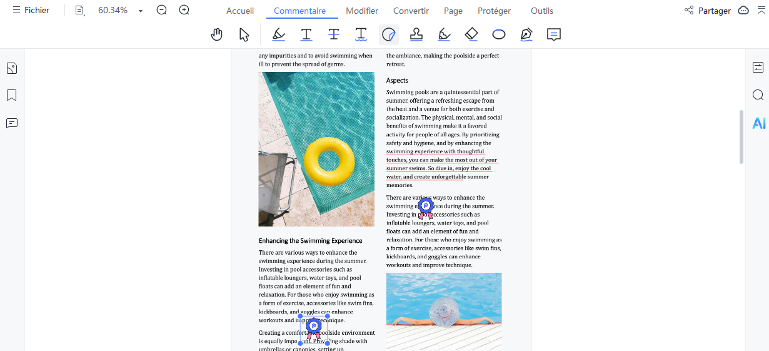The width and height of the screenshot is (769, 351).
Task: Open the AI assistant panel
Action: click(758, 123)
